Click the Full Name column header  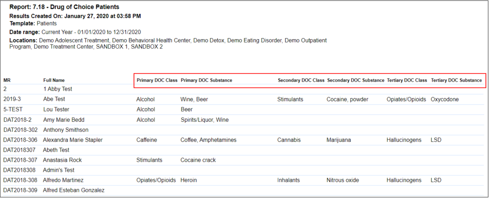coord(54,80)
